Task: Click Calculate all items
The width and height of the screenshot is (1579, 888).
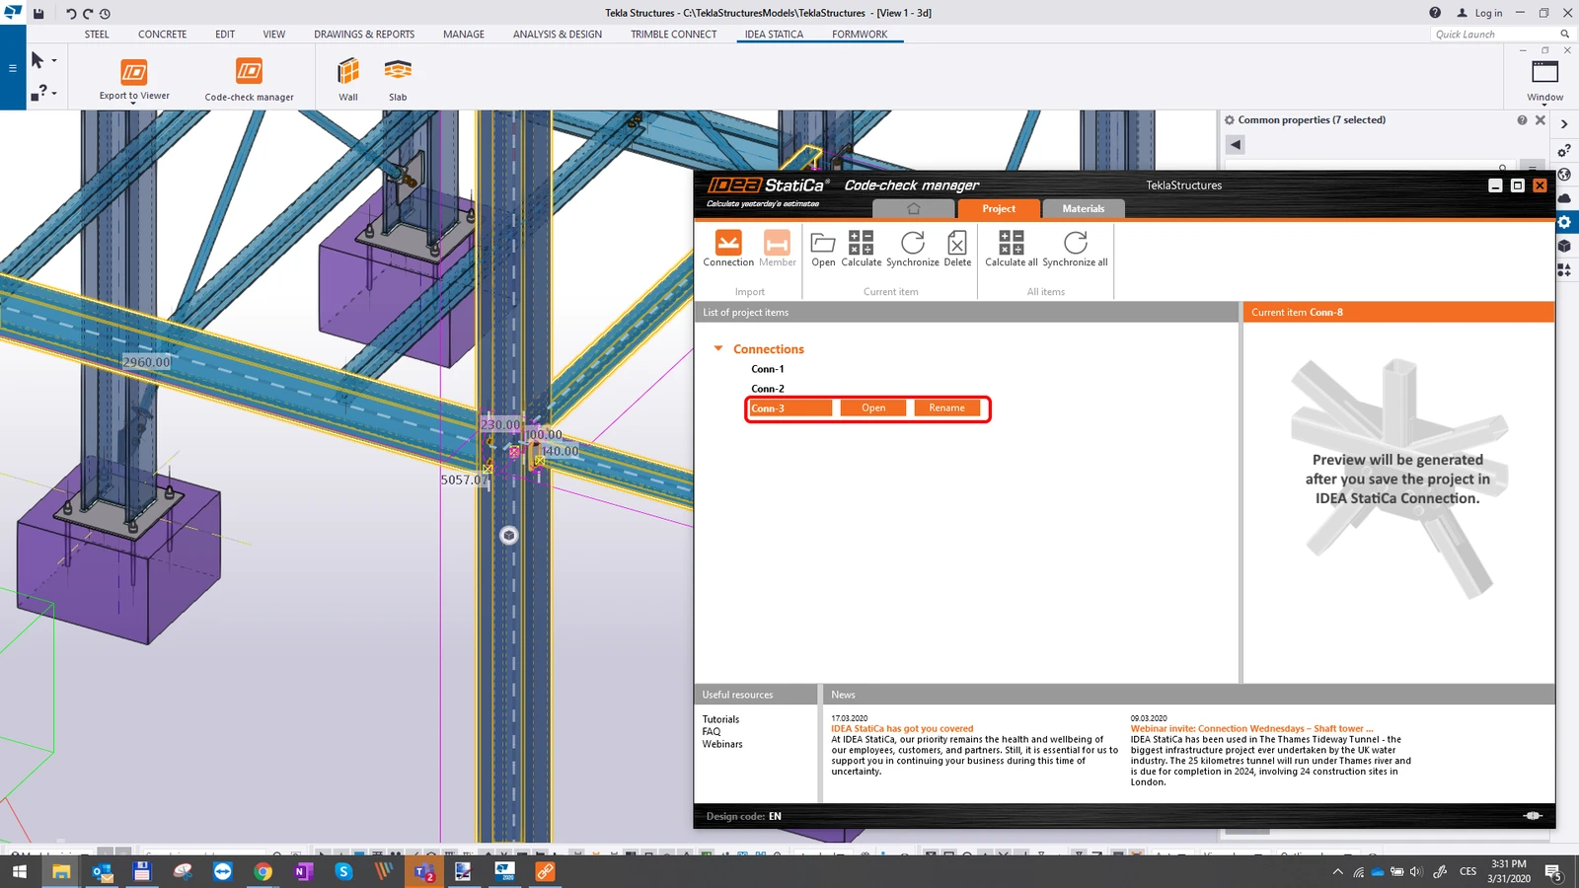Action: pos(1012,249)
